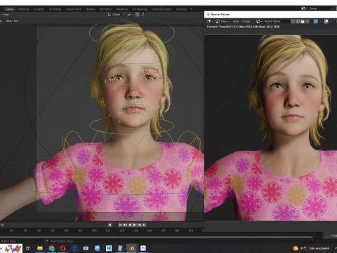Jump to the previous keyframe

125,225
